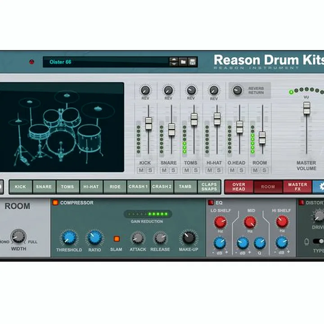This screenshot has height=324, width=324.
Task: Click the MASTER VOLUME fader
Action: [306, 108]
